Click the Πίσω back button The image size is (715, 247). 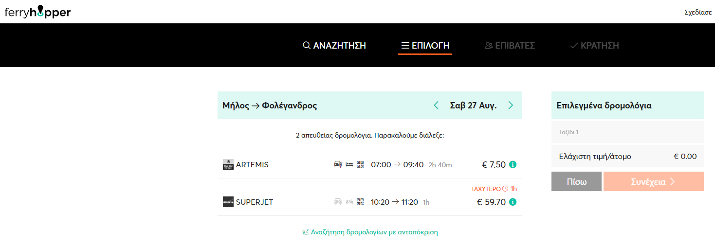click(576, 181)
